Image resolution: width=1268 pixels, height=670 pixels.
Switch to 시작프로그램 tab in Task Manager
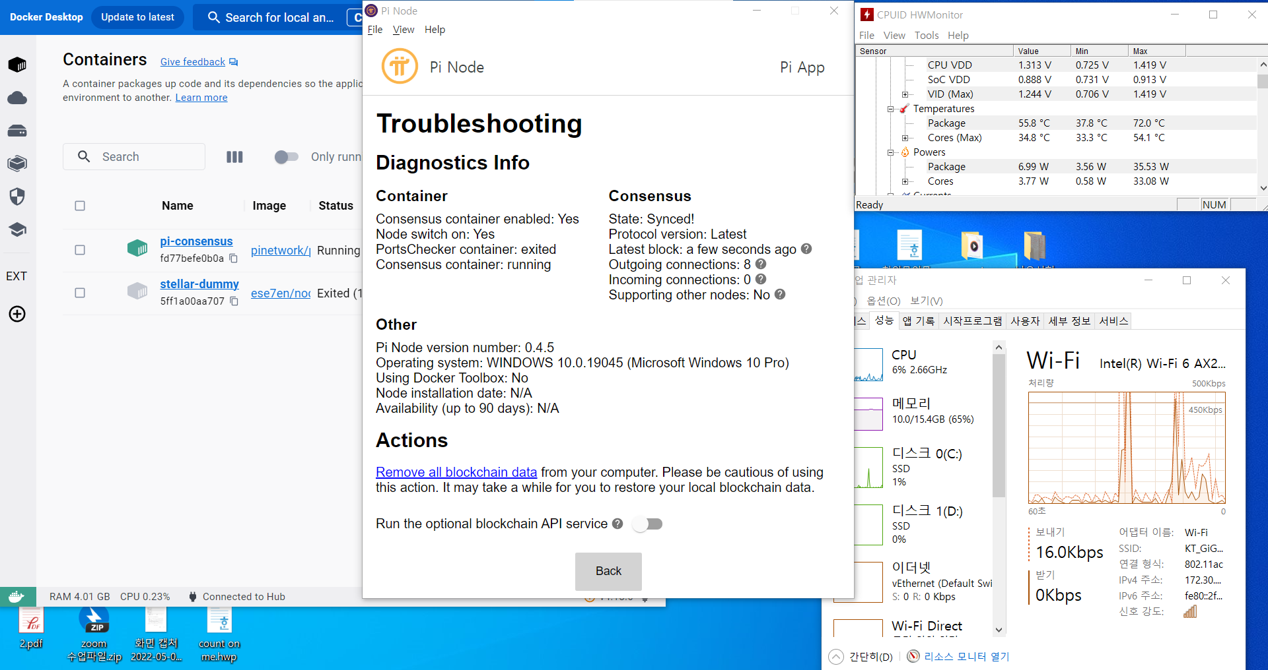coord(972,320)
